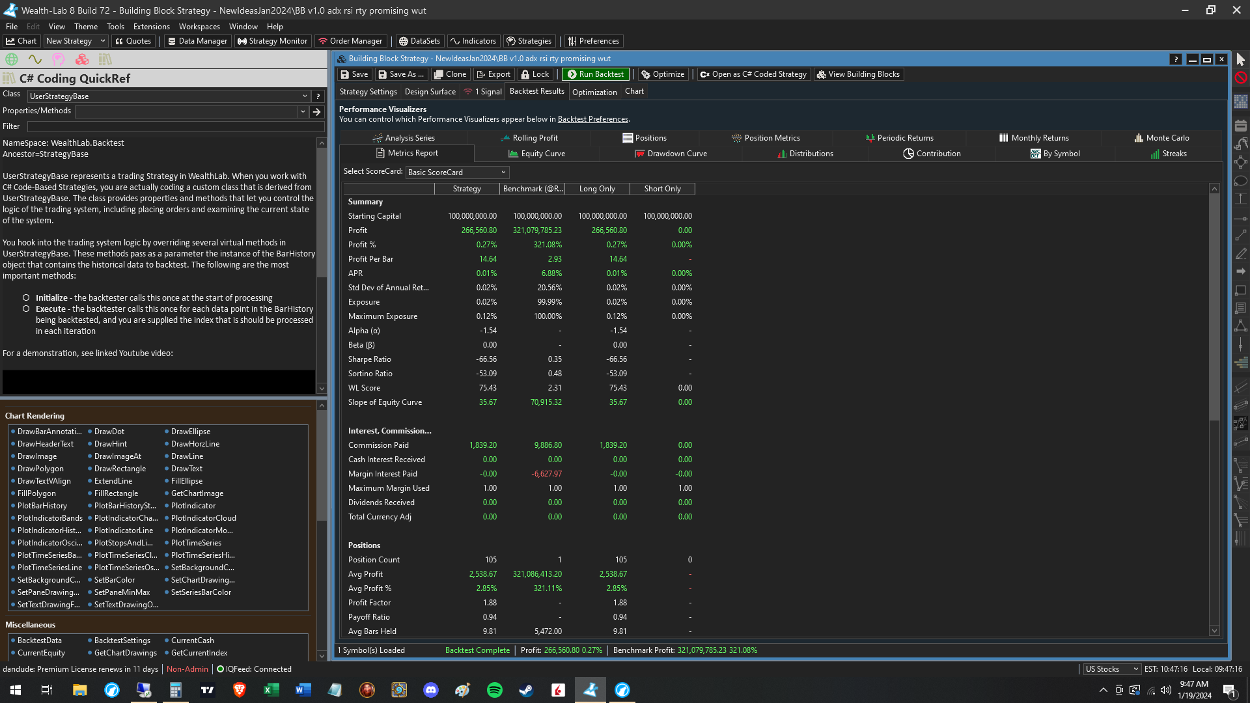Open the Backtest Preferences link
The image size is (1250, 703).
pos(592,119)
